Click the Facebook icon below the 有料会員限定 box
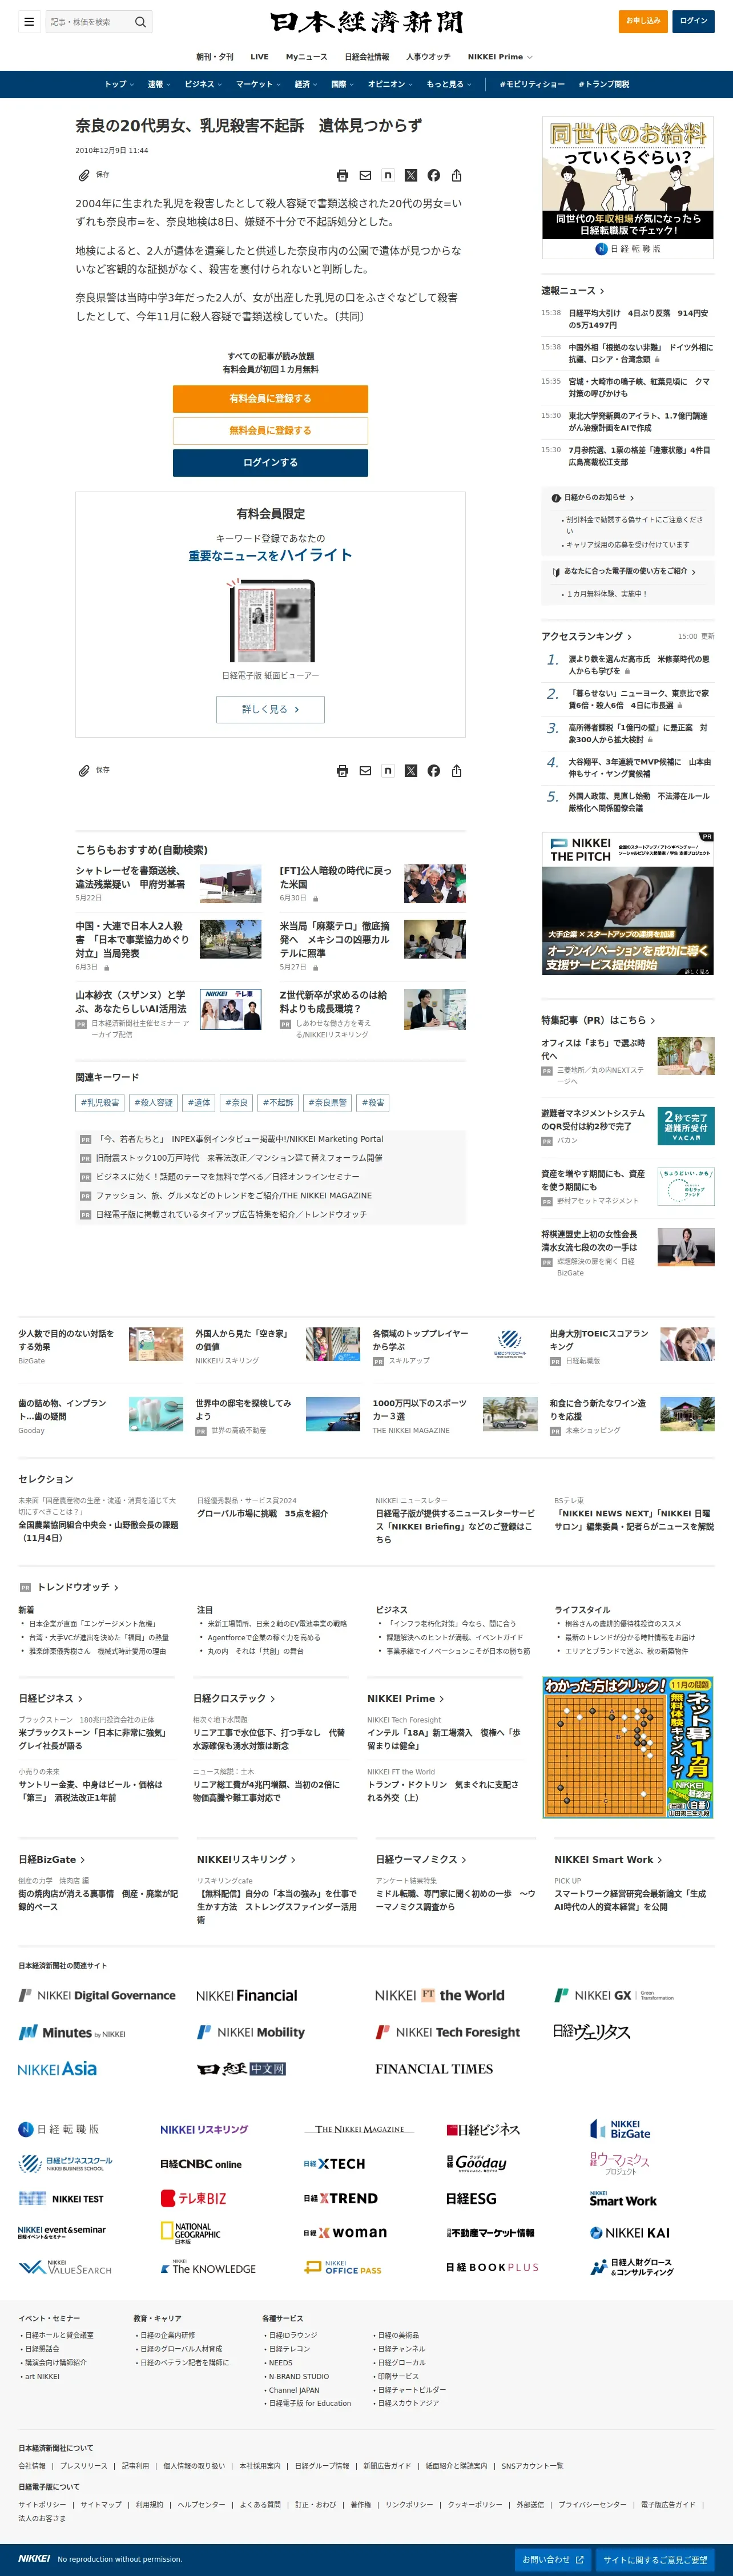The image size is (733, 2576). point(434,770)
